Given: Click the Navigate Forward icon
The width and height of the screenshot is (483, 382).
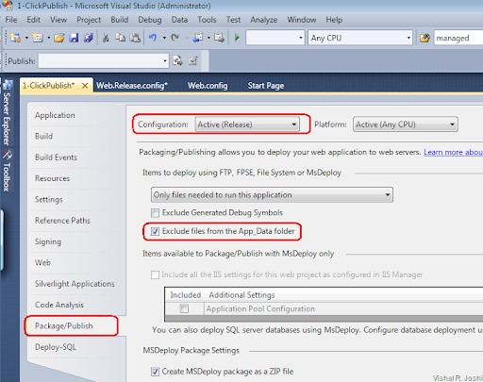Looking at the screenshot, I should (x=219, y=38).
